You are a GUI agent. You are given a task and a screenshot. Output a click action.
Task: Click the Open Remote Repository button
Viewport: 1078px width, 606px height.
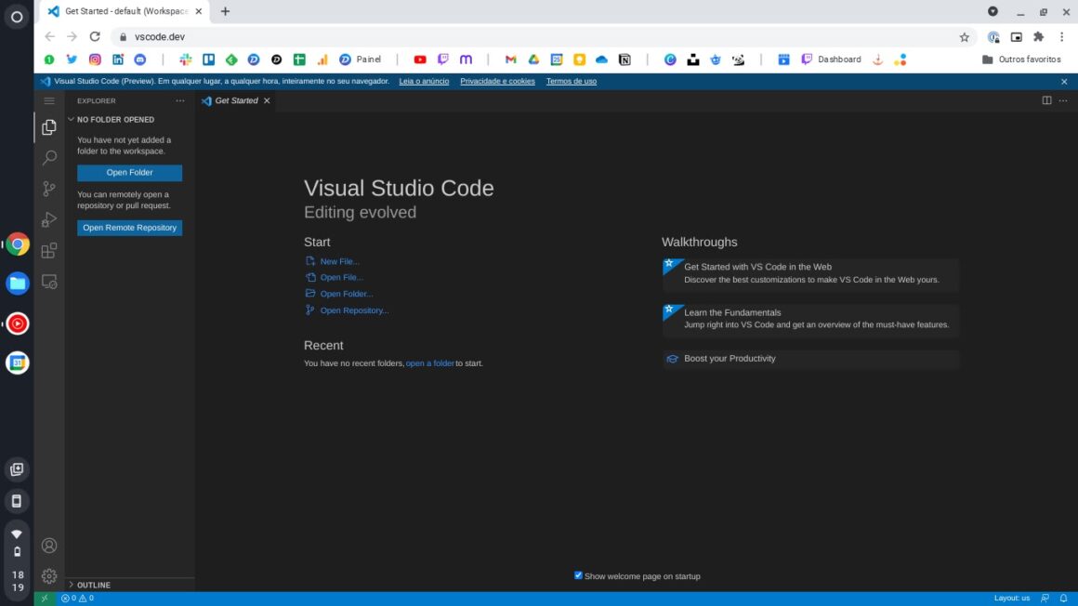tap(129, 228)
